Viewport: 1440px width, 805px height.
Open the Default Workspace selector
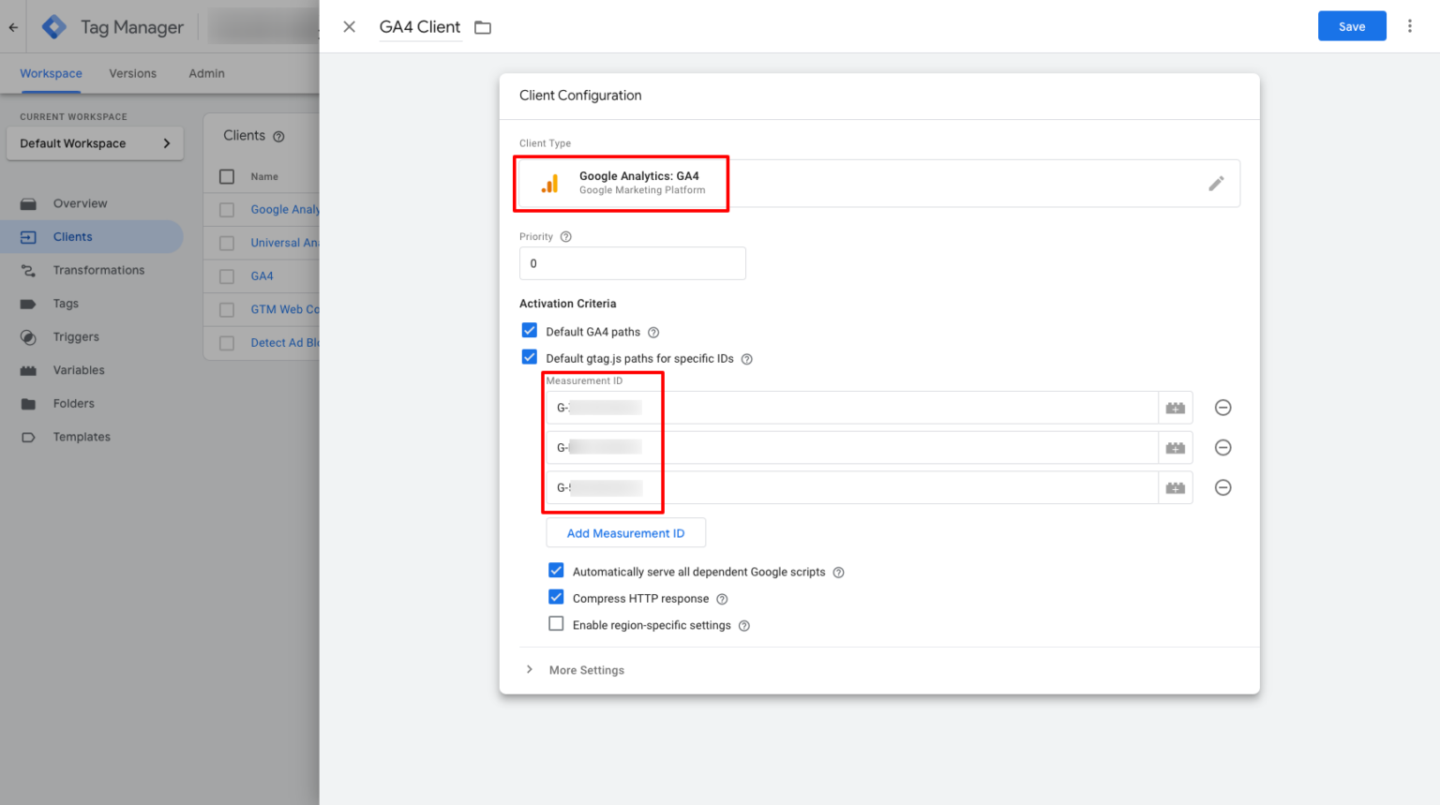pos(94,142)
